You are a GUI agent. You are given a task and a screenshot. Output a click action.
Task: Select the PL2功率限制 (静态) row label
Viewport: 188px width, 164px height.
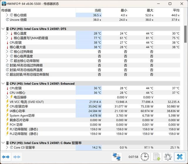click(x=24, y=134)
